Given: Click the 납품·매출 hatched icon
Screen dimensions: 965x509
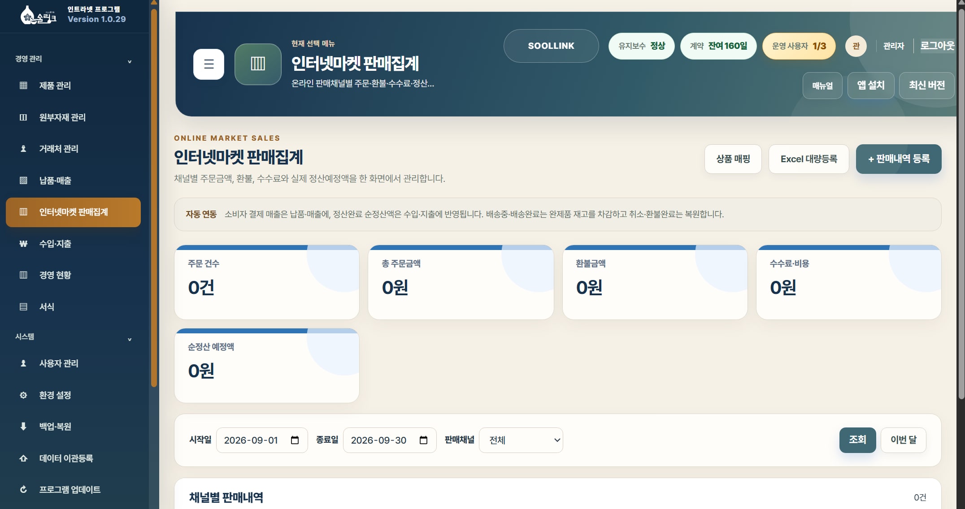Looking at the screenshot, I should 23,181.
